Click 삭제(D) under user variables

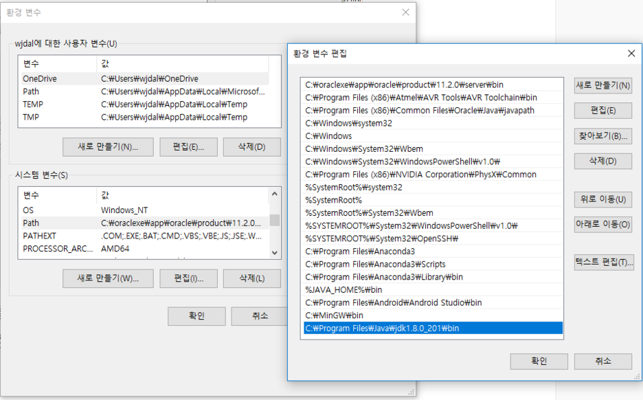click(x=252, y=147)
